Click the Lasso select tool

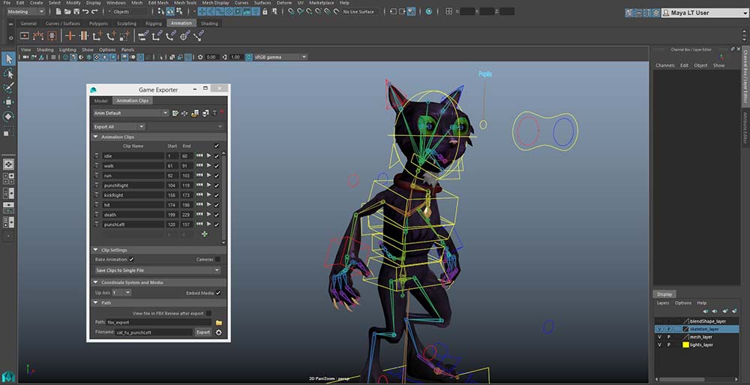[9, 74]
